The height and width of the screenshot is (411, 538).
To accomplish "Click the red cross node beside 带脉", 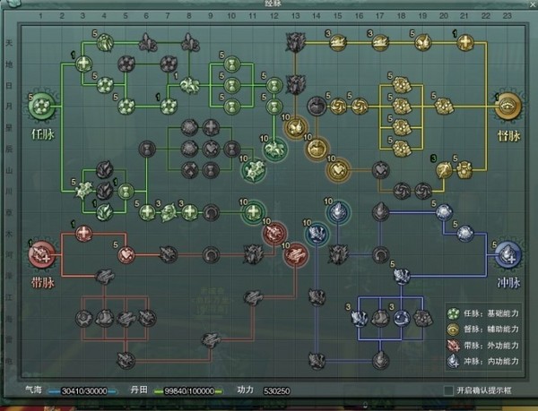I will point(83,235).
